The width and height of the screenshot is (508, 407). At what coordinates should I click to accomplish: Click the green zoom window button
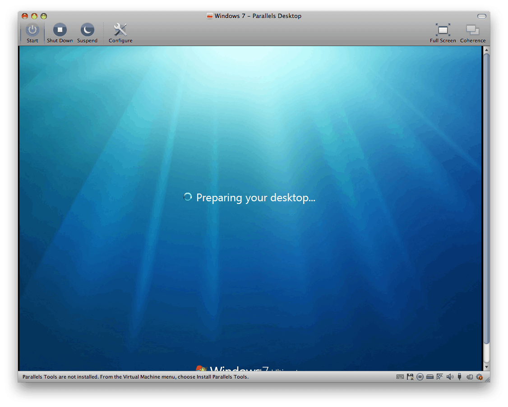[x=44, y=16]
